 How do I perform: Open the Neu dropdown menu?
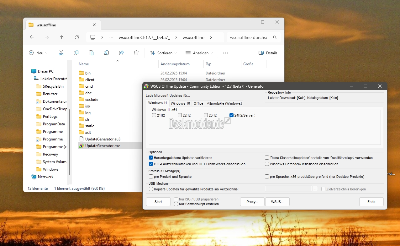click(x=38, y=53)
